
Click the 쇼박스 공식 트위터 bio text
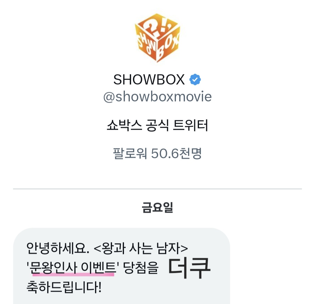coord(157,125)
